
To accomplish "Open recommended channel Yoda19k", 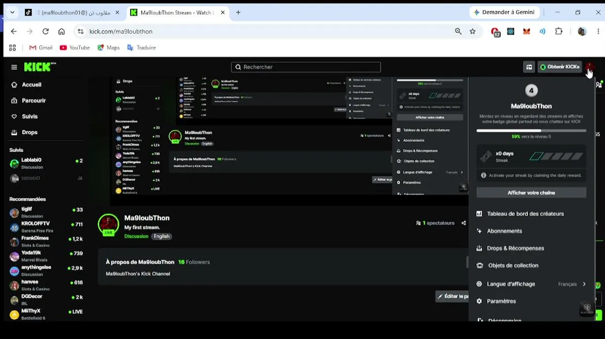I will click(46, 256).
